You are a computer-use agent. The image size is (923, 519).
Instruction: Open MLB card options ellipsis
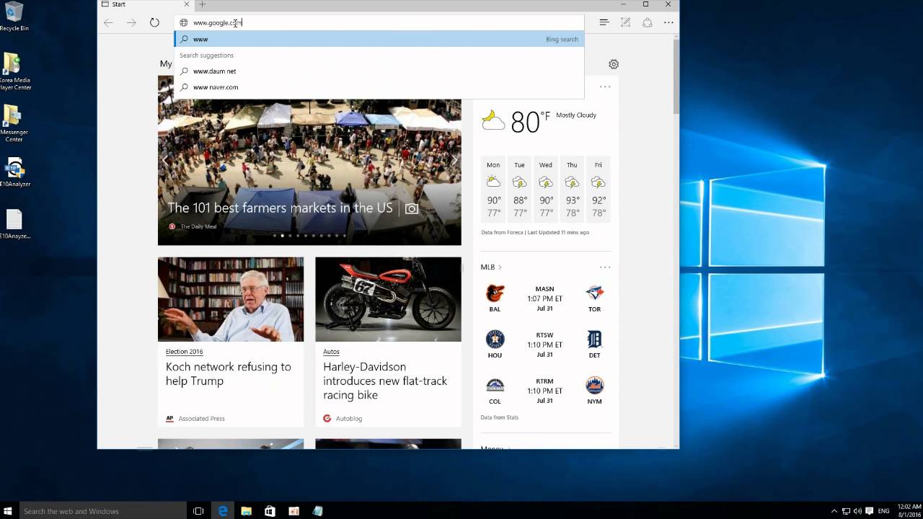(605, 267)
